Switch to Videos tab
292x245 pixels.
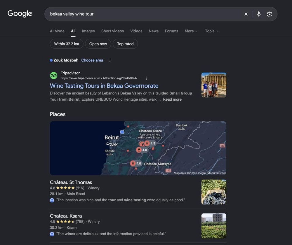tap(136, 31)
